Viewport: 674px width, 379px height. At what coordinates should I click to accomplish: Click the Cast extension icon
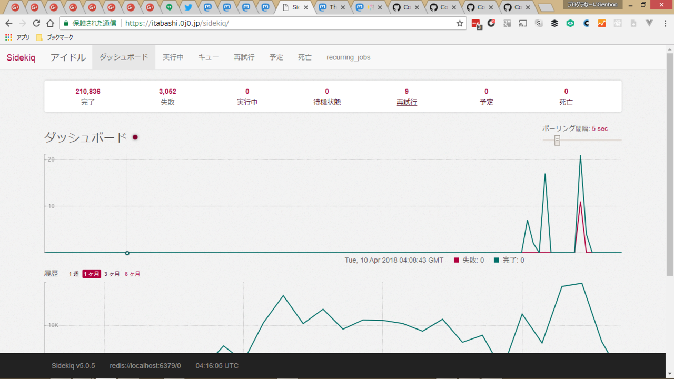pos(523,23)
